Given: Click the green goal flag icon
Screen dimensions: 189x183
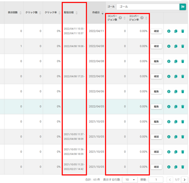Looking at the screenshot, I should 182,7.
